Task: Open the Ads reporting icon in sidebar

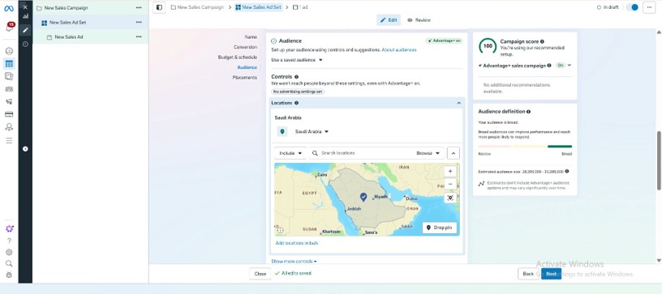Action: tap(9, 76)
